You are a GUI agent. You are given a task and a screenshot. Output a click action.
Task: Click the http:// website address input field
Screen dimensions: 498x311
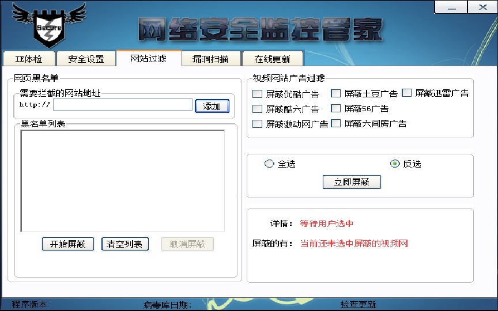(x=123, y=104)
